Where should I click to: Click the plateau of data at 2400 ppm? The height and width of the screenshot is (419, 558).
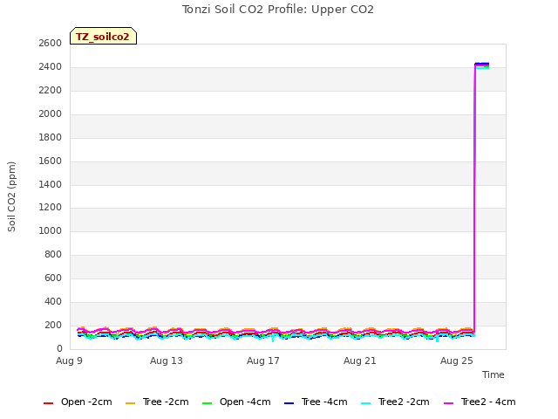point(482,65)
